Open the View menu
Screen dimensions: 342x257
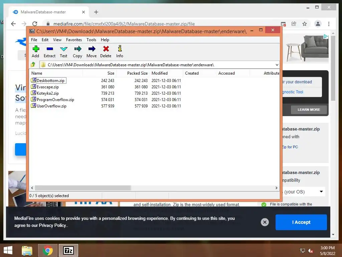(57, 40)
